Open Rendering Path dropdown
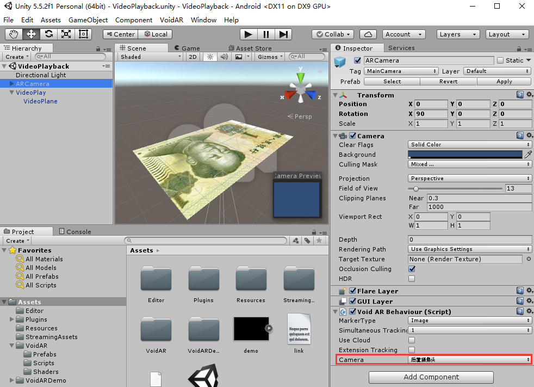The image size is (534, 387). coord(470,249)
